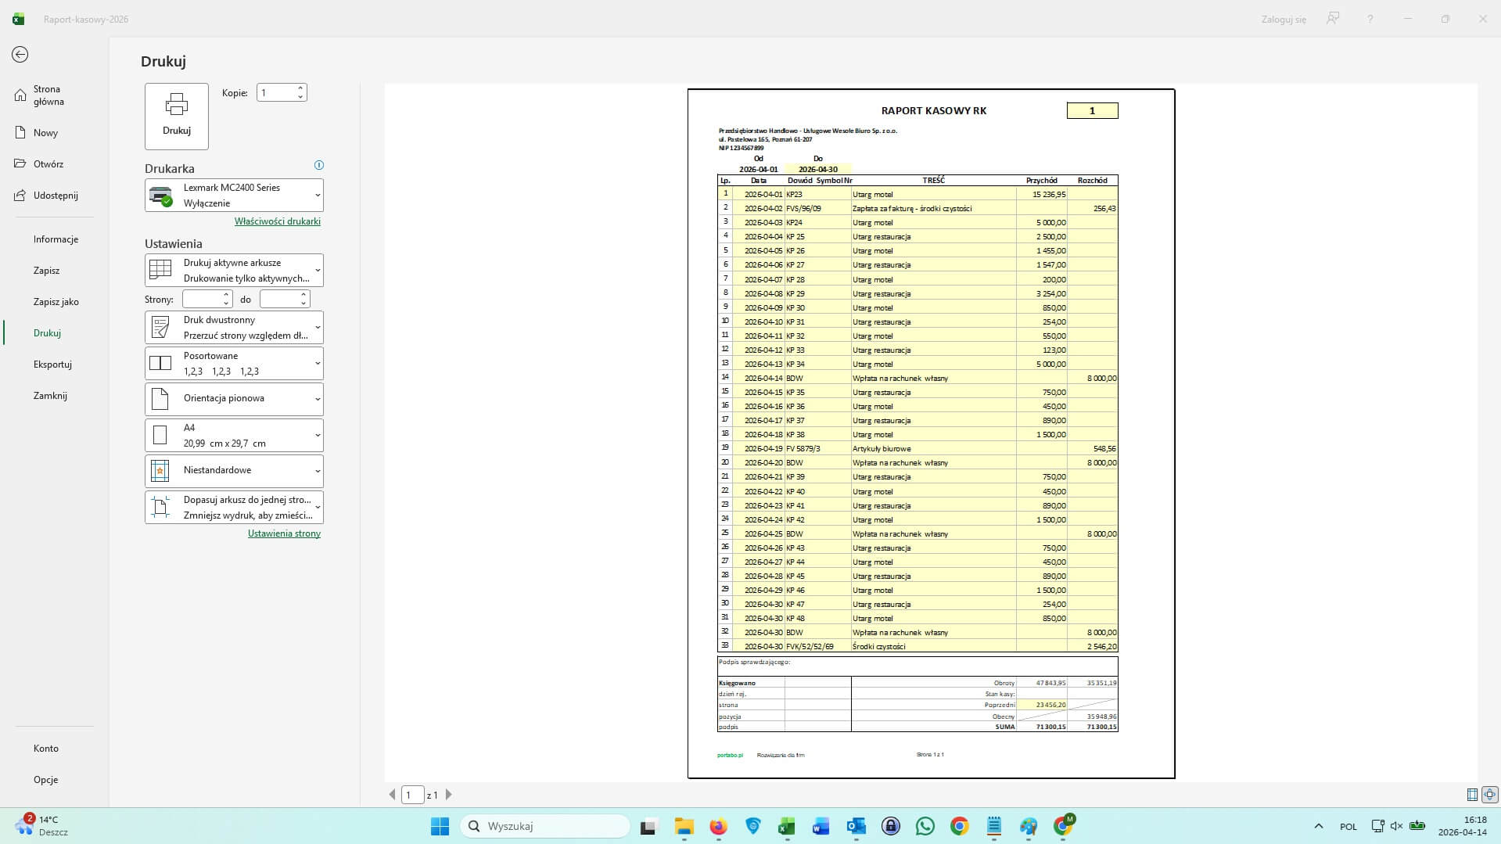
Task: Open Task View icon in taskbar
Action: pos(648,826)
